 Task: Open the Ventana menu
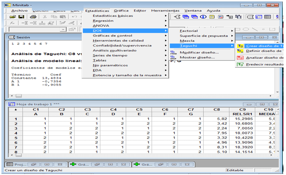pos(193,10)
